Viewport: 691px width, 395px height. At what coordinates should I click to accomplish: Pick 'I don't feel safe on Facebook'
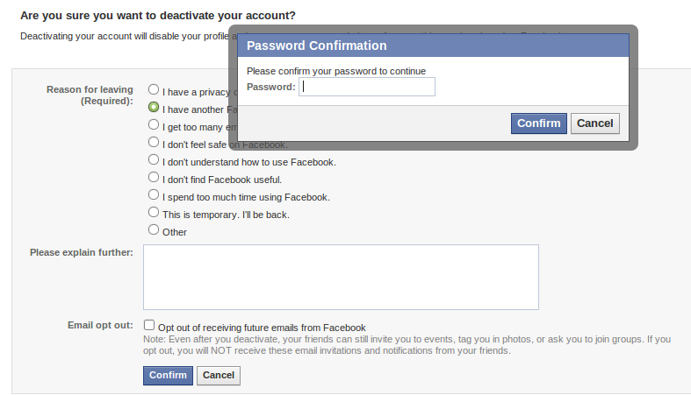point(154,142)
